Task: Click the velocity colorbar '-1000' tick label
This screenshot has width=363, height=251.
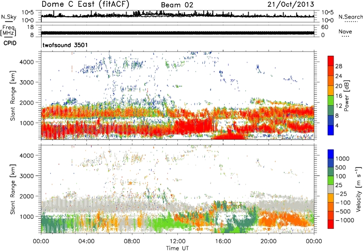Action: (345, 220)
